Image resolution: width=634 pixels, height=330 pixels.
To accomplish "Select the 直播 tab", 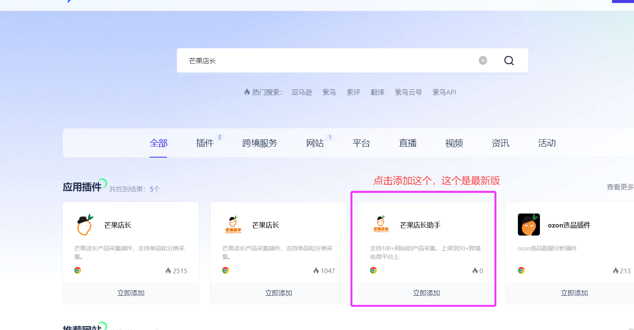I will (x=408, y=143).
